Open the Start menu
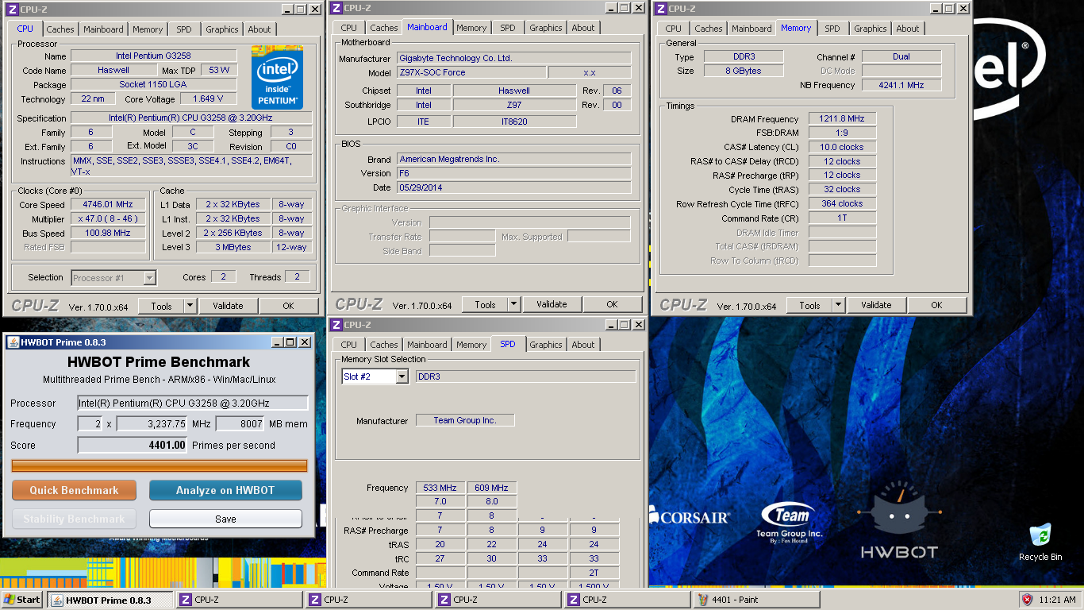This screenshot has width=1084, height=610. (22, 600)
